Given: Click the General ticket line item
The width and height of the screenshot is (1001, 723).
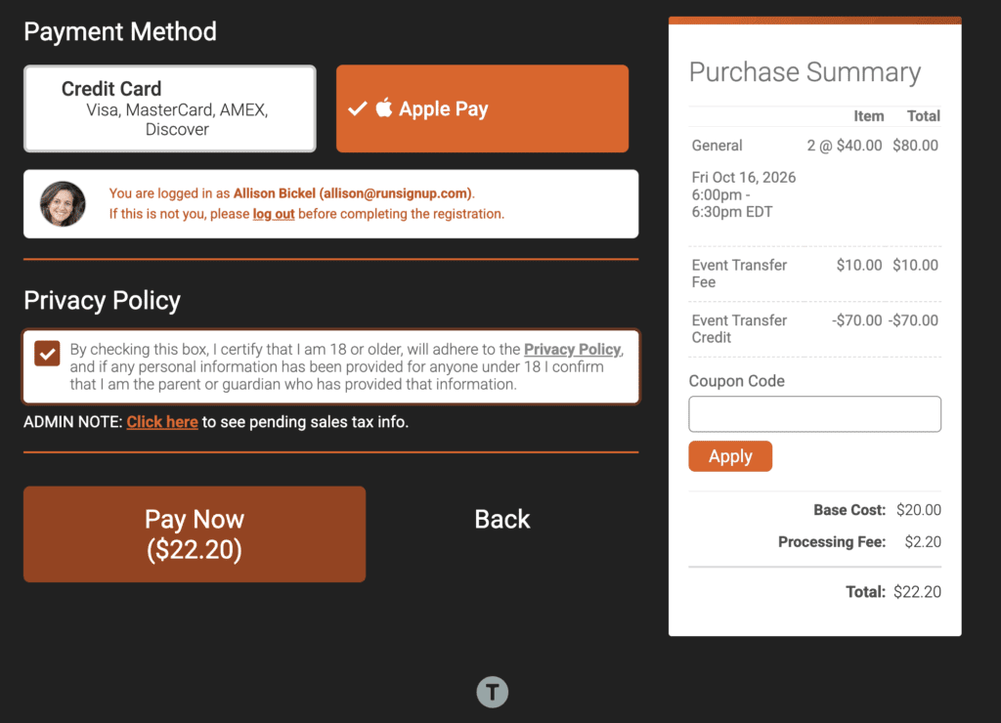Looking at the screenshot, I should 718,146.
